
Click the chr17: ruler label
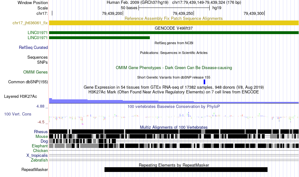coord(42,13)
